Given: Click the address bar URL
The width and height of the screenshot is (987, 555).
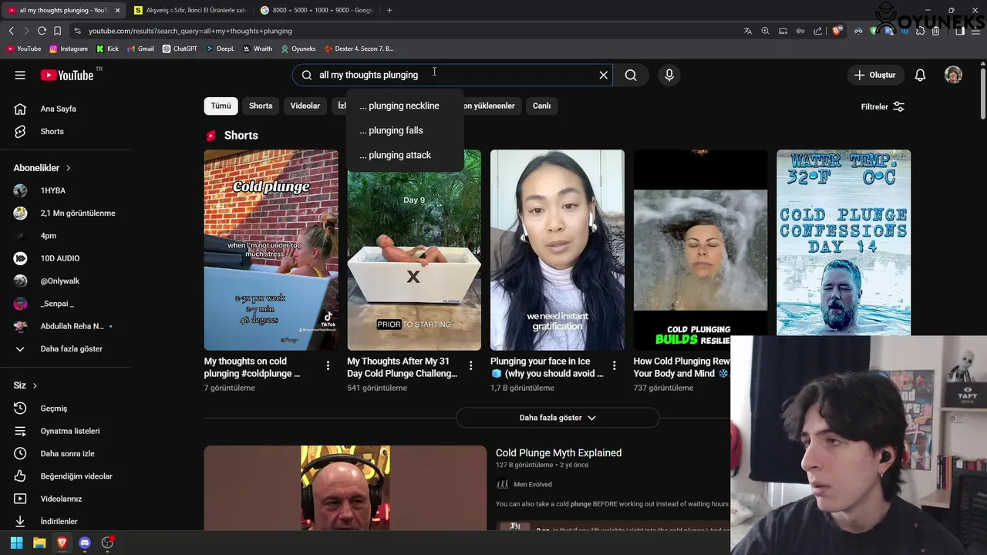Looking at the screenshot, I should tap(190, 31).
